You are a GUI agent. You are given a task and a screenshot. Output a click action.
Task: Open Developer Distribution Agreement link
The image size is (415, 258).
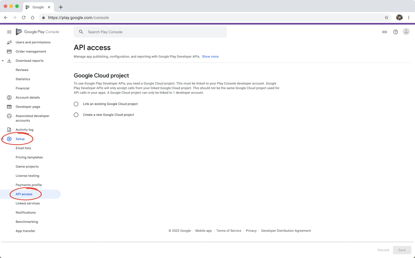point(286,231)
